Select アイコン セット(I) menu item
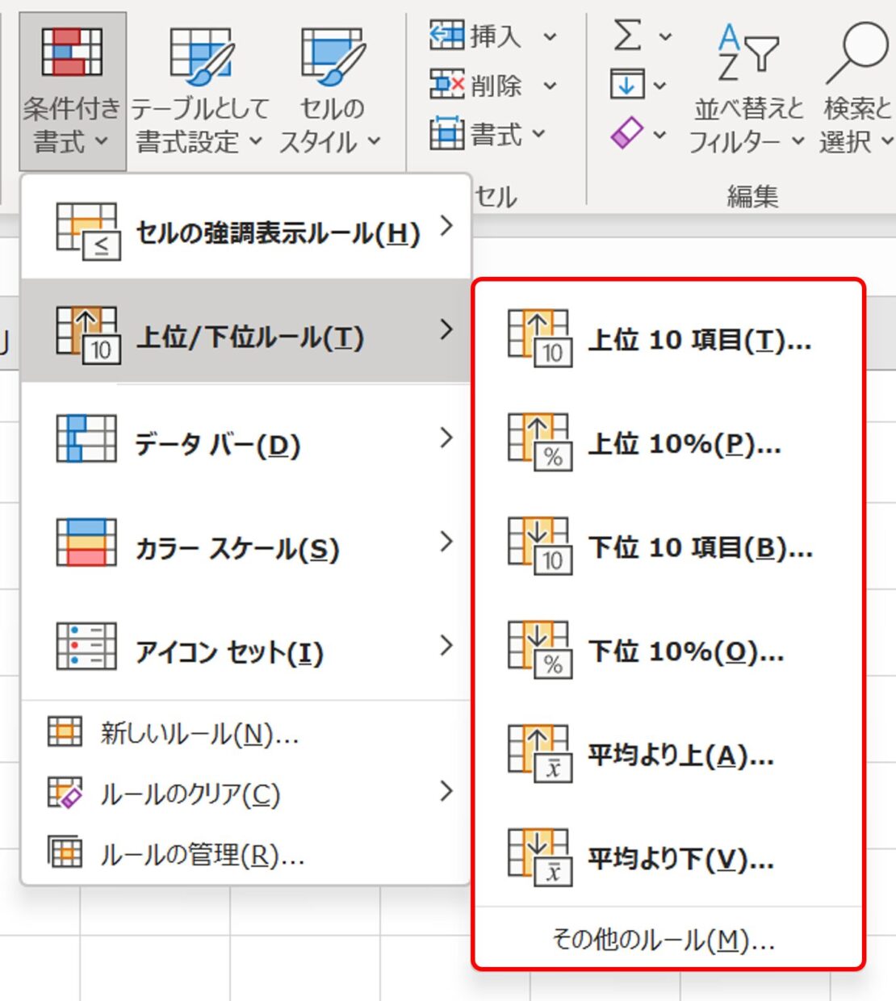Viewport: 896px width, 1001px height. (x=245, y=645)
